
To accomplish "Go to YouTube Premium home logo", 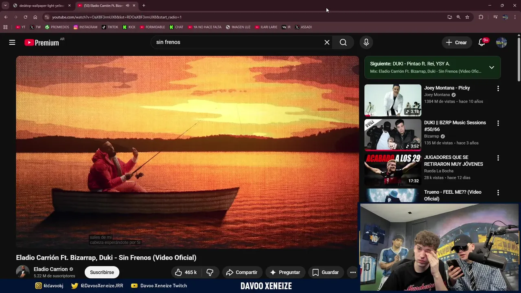I will click(x=42, y=42).
